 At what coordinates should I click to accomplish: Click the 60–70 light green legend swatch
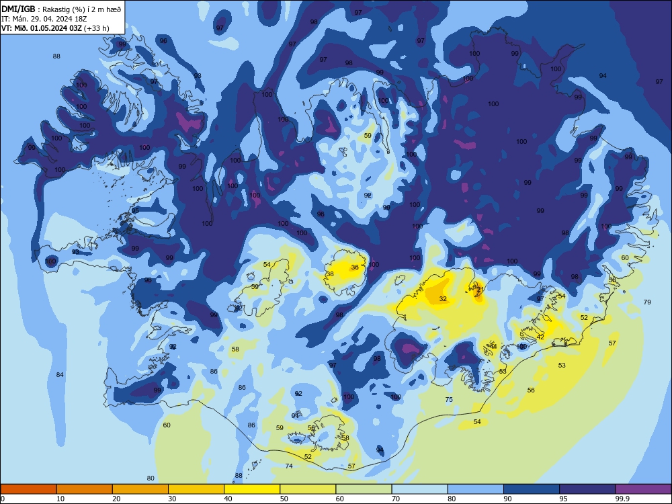click(364, 489)
